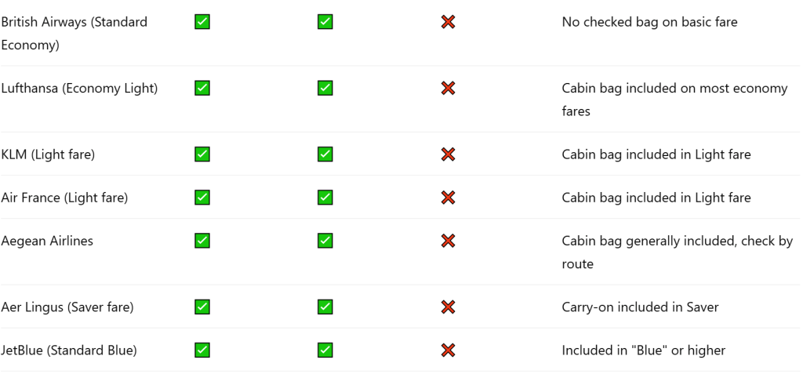
Task: Click the second green checkmark in Aegean Airlines row
Action: tap(325, 241)
